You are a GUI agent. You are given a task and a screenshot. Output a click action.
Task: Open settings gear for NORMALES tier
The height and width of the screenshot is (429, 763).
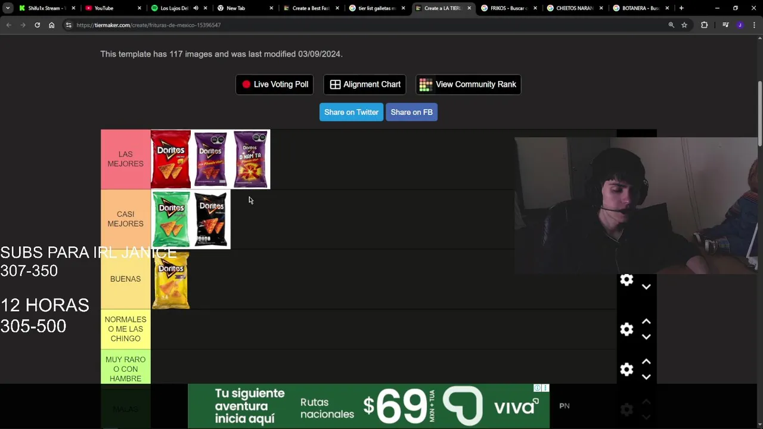click(626, 329)
